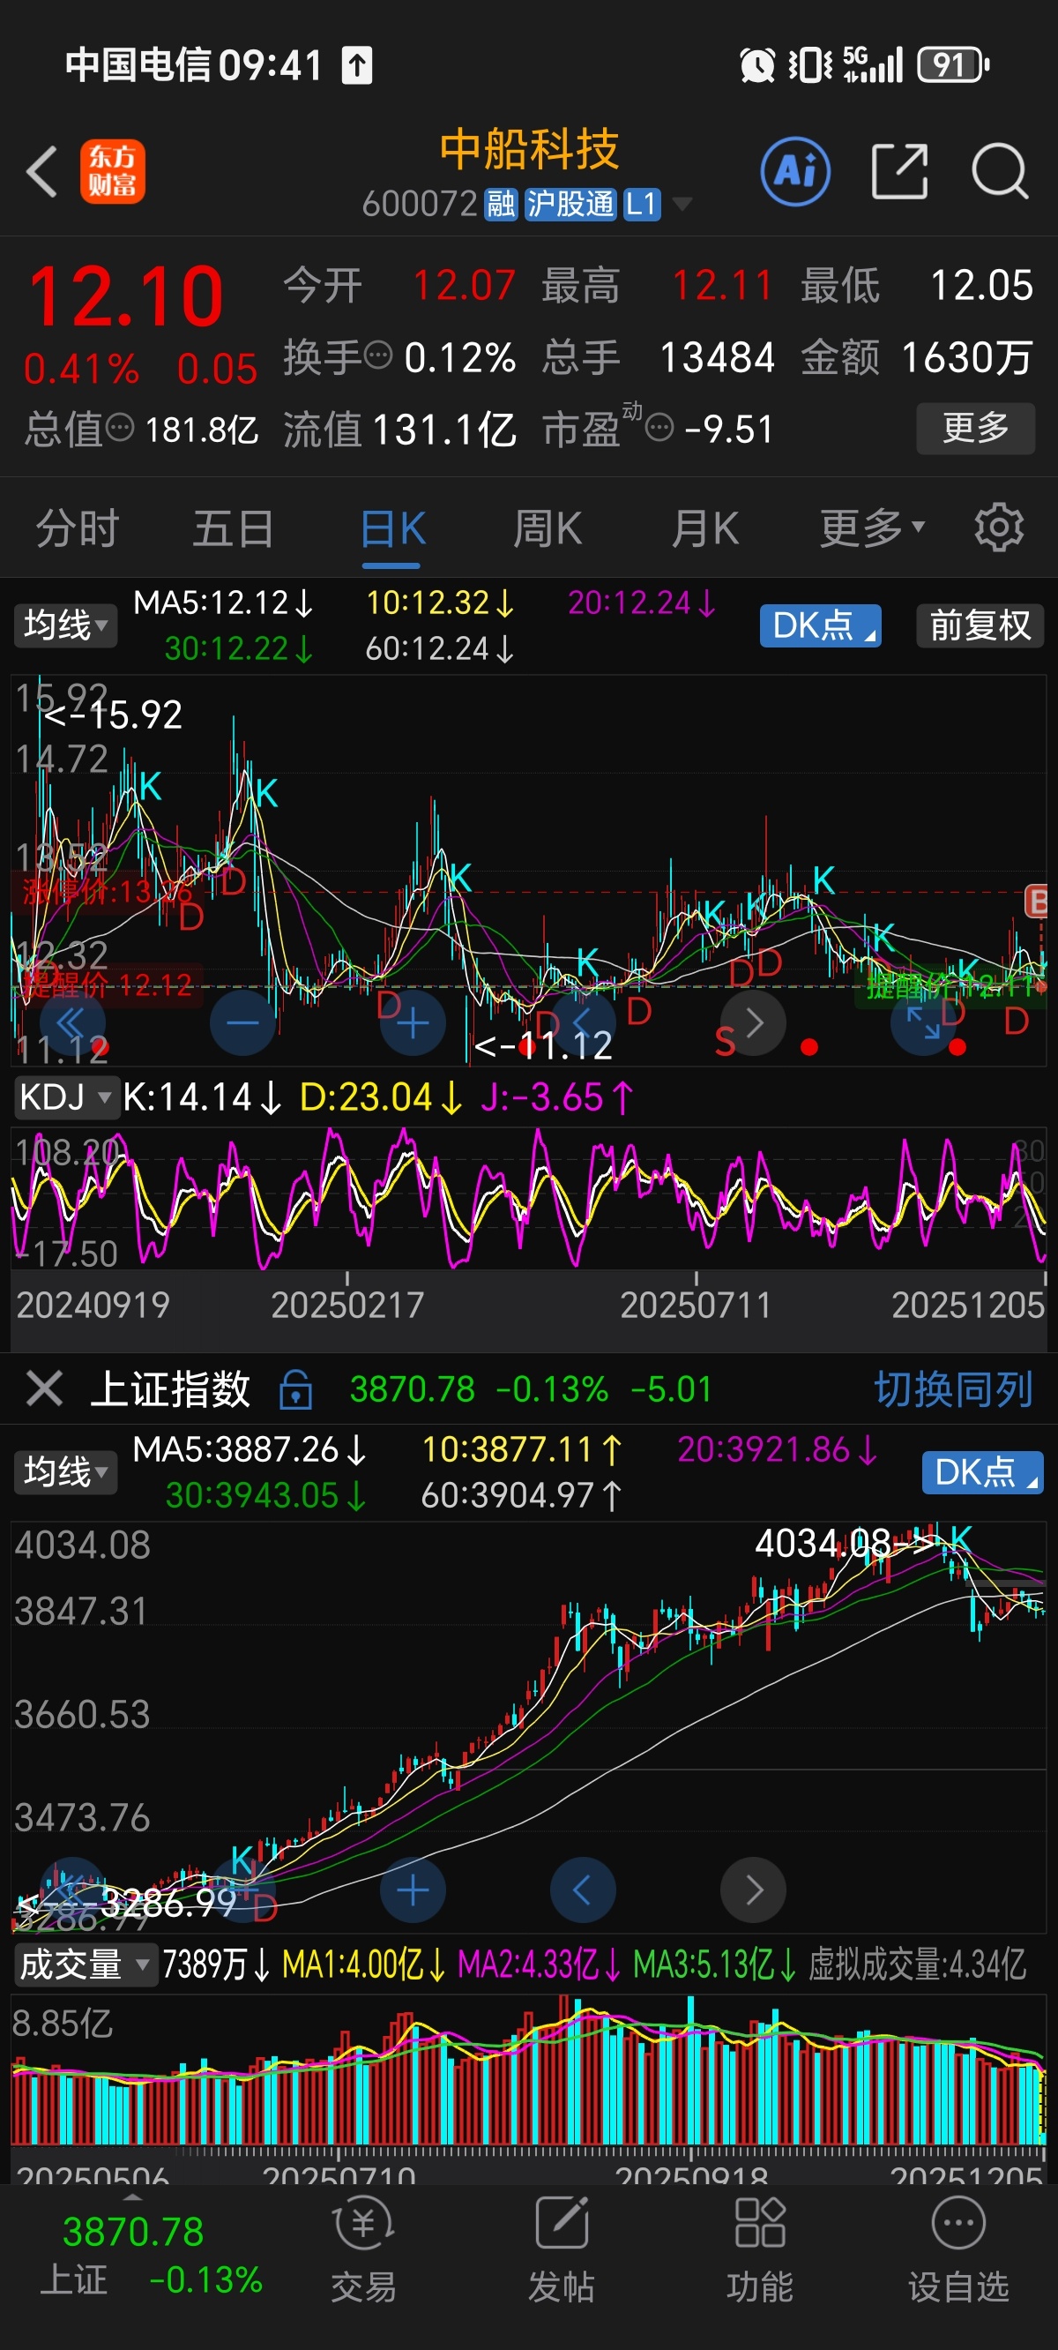
Task: Switch to 月K tab
Action: point(704,528)
